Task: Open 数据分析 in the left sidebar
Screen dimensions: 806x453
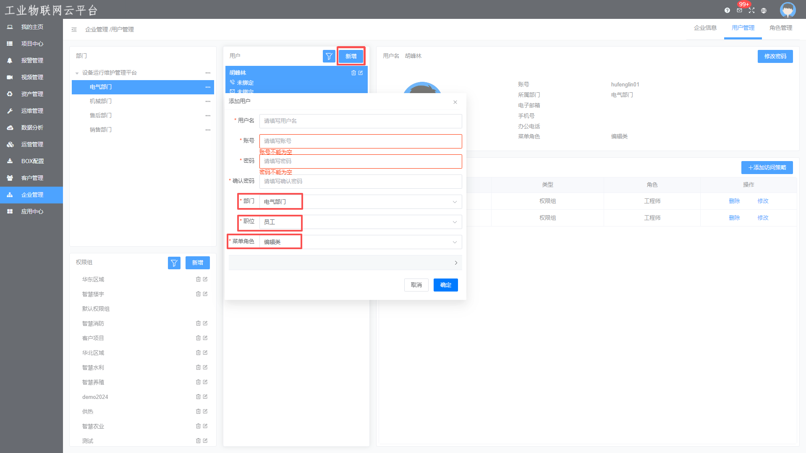Action: [32, 128]
